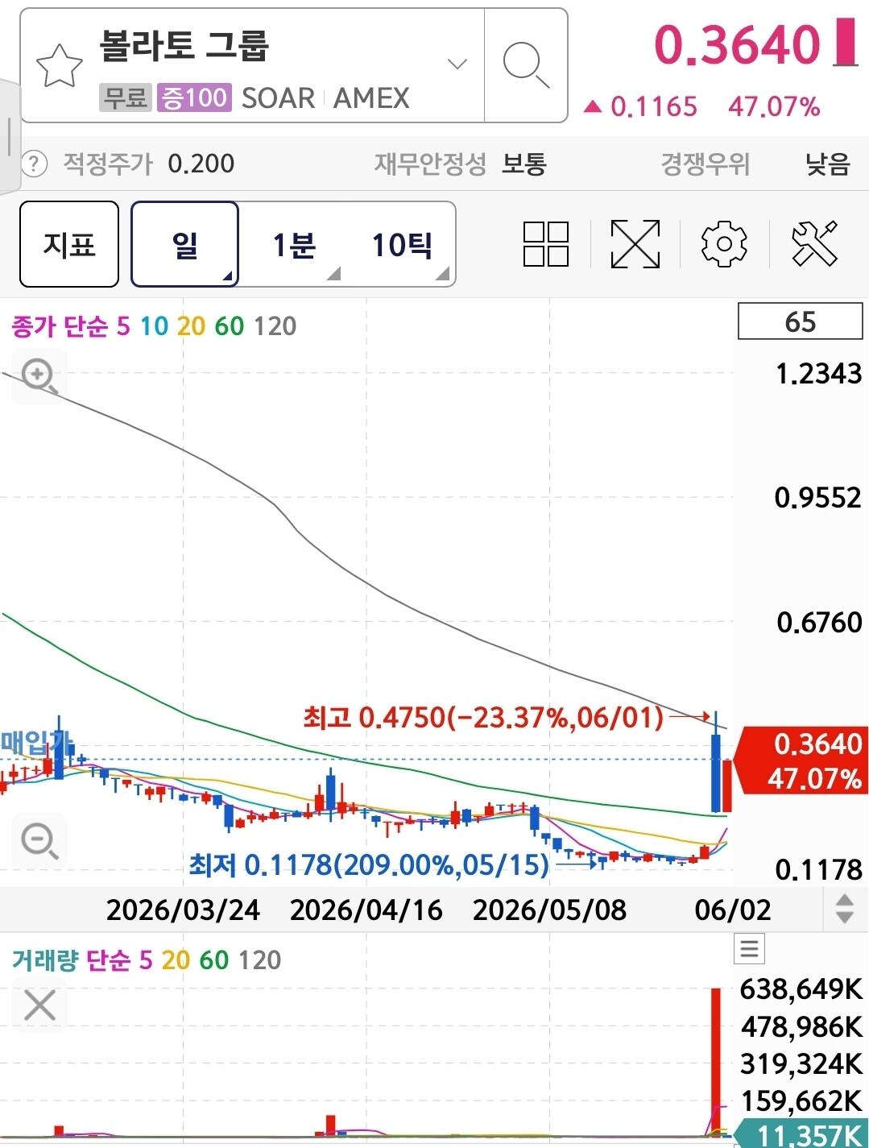Open chart settings gear icon
Viewport: 869px width, 1148px height.
[x=724, y=244]
